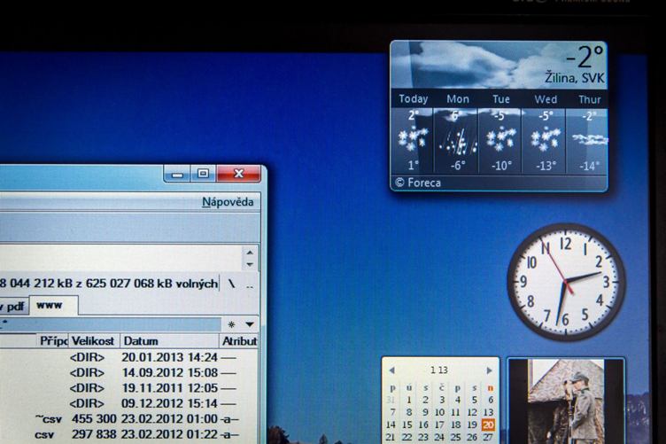666x444 pixels.
Task: Click the free space text '625 027 068 kB volných'
Action: pyautogui.click(x=151, y=284)
